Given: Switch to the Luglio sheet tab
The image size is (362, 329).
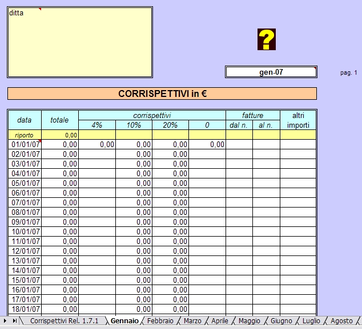Looking at the screenshot, I should (311, 321).
